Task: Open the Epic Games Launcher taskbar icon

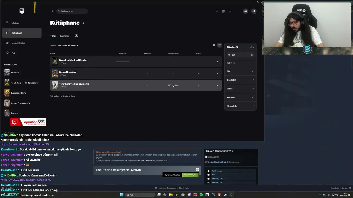Action: [x=231, y=195]
